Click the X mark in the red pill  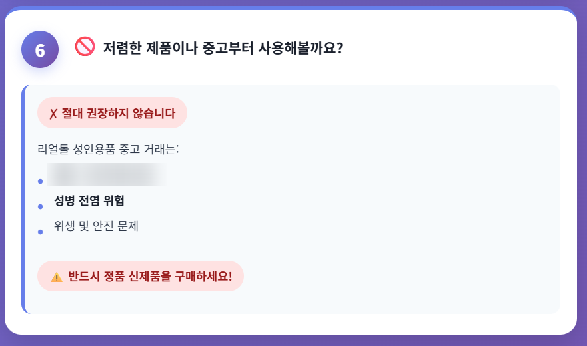(53, 113)
